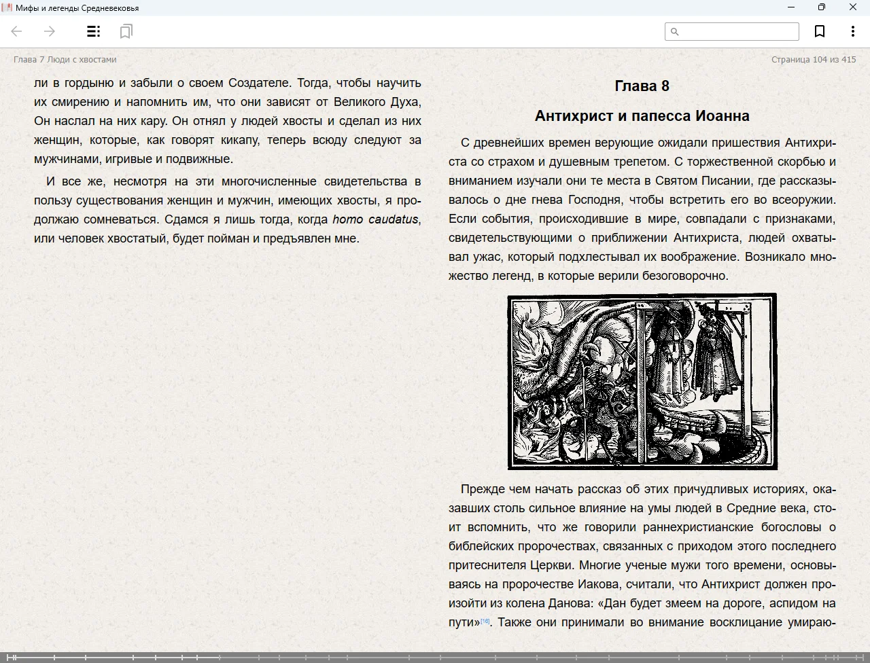Click the italic words "homo caudatus"
The width and height of the screenshot is (870, 663).
(x=375, y=219)
